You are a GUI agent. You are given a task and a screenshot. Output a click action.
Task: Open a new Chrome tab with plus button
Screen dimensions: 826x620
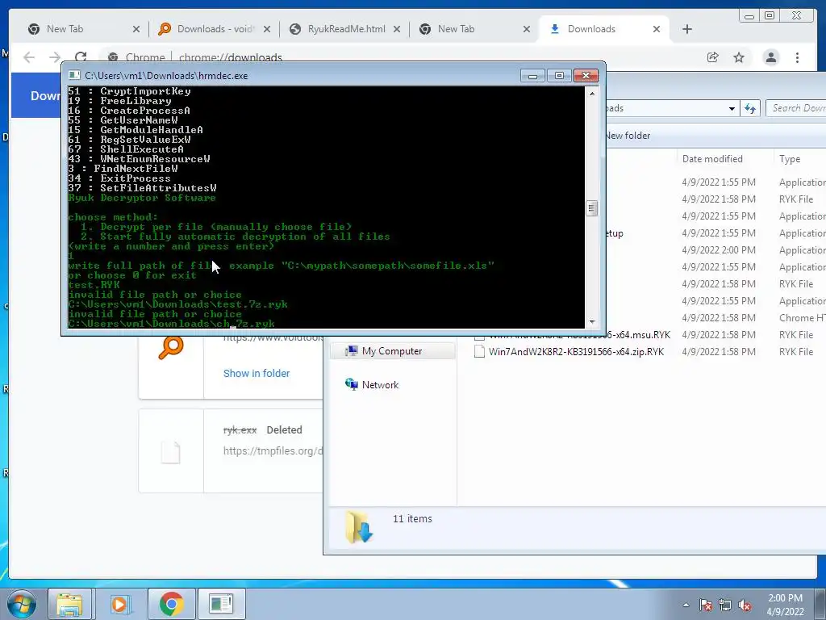[x=687, y=30]
